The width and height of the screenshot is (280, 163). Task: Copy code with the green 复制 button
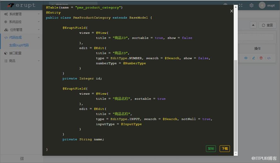(211, 148)
